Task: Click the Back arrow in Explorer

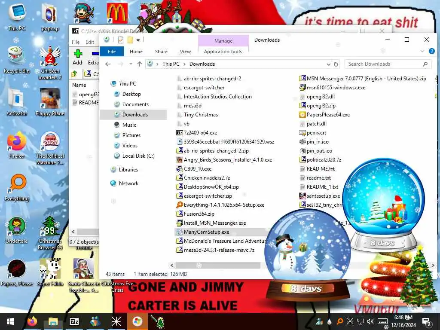Action: [108, 64]
